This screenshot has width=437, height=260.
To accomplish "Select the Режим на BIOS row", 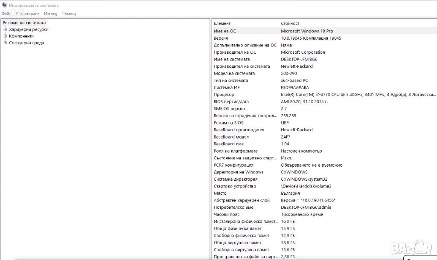I will (228, 123).
